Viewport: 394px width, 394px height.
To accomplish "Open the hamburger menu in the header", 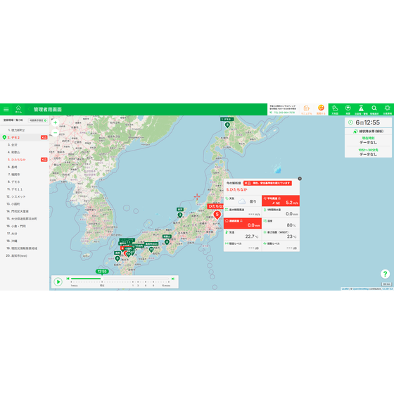I will [x=6, y=109].
